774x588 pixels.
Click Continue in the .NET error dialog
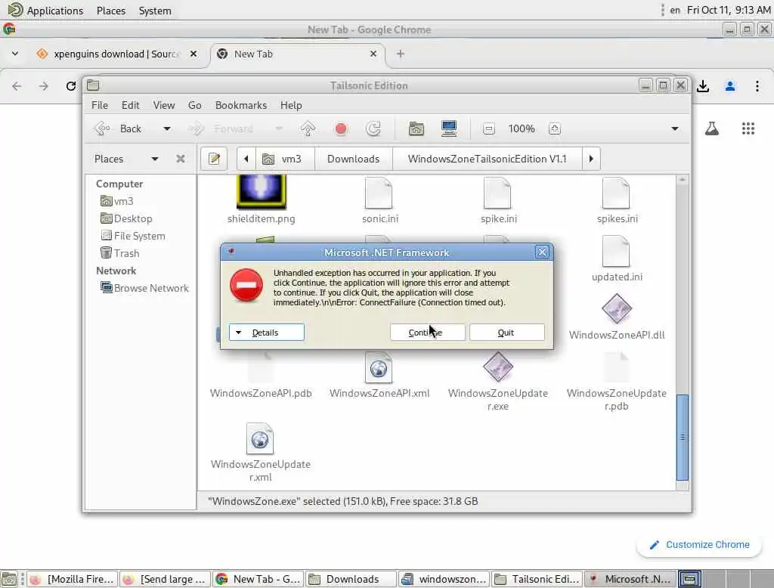[x=428, y=333]
